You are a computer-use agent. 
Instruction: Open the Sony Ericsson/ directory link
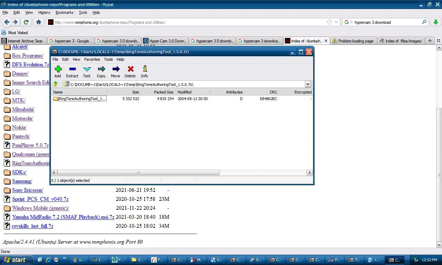point(28,190)
